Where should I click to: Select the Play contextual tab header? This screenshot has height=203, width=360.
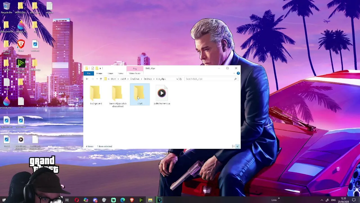click(135, 69)
